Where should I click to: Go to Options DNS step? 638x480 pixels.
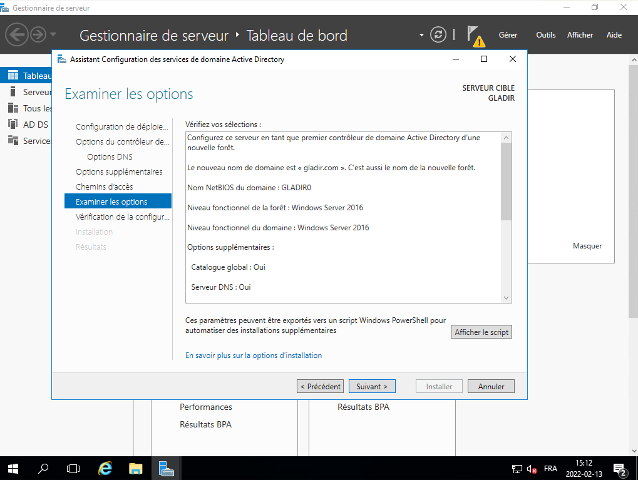coord(110,156)
